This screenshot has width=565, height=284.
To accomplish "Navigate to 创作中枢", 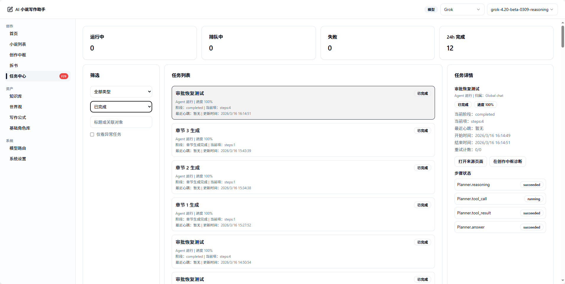I will pyautogui.click(x=17, y=55).
